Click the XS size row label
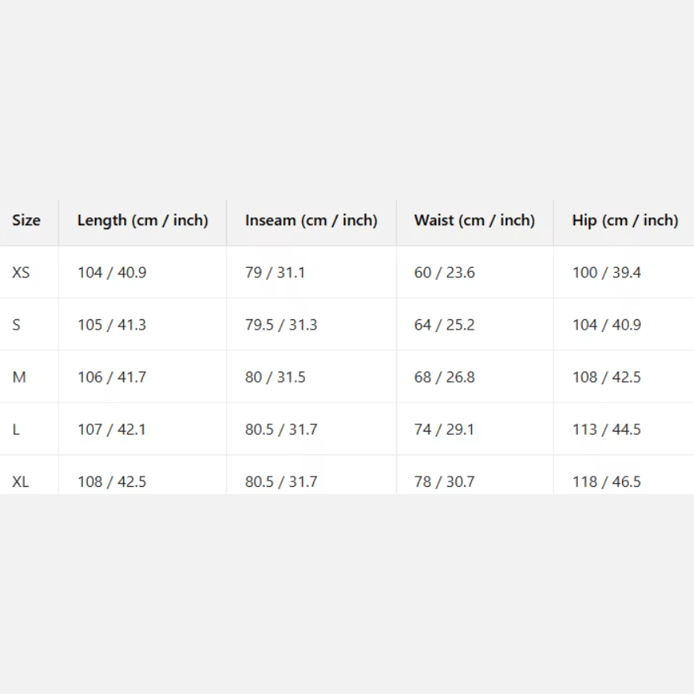The image size is (694, 694). (x=21, y=273)
